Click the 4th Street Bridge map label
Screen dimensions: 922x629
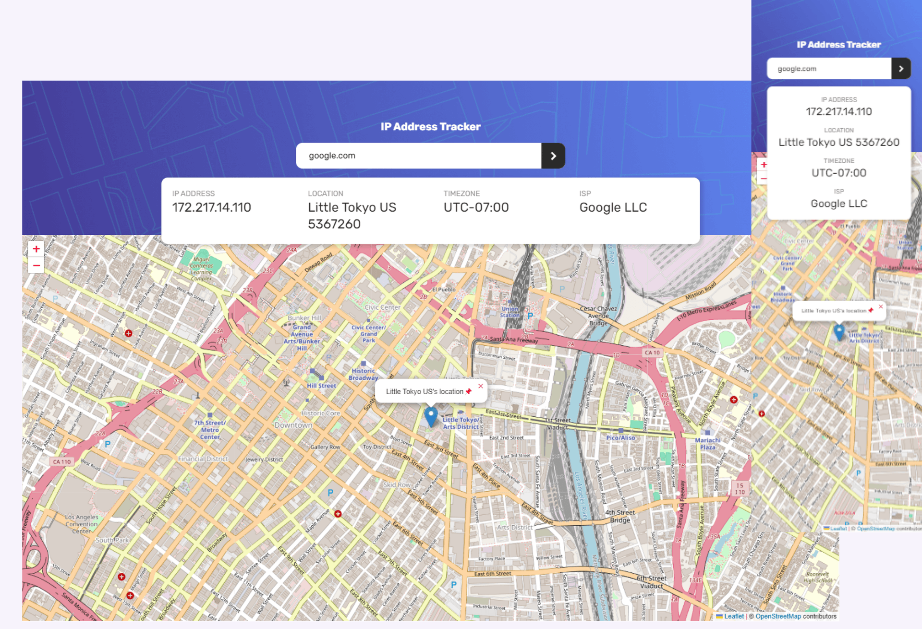pos(620,516)
